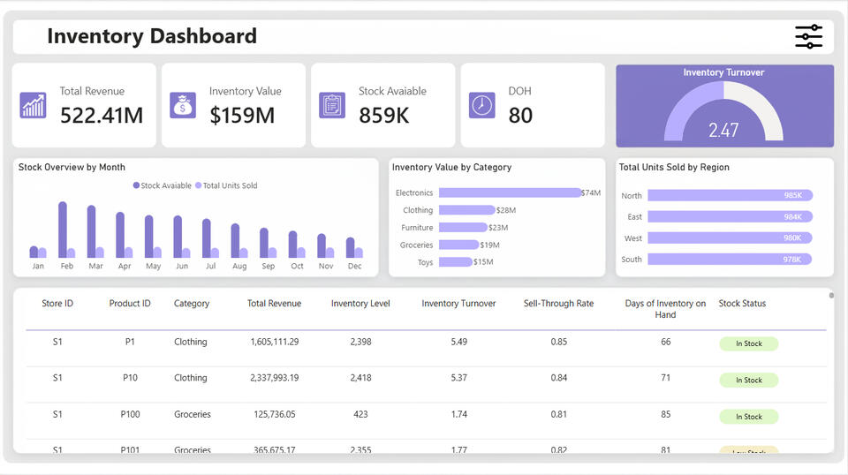The width and height of the screenshot is (848, 475).
Task: Sort table by Inventory Turnover column
Action: click(x=458, y=304)
